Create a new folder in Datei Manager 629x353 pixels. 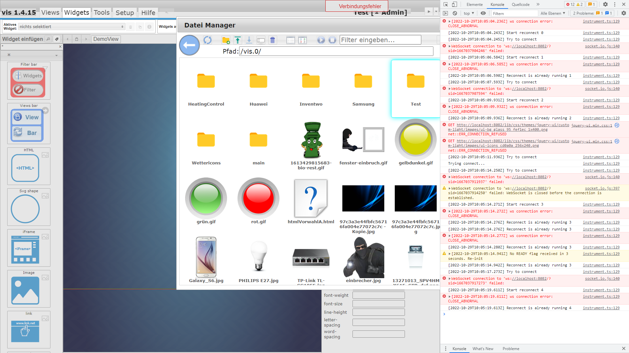pos(226,40)
